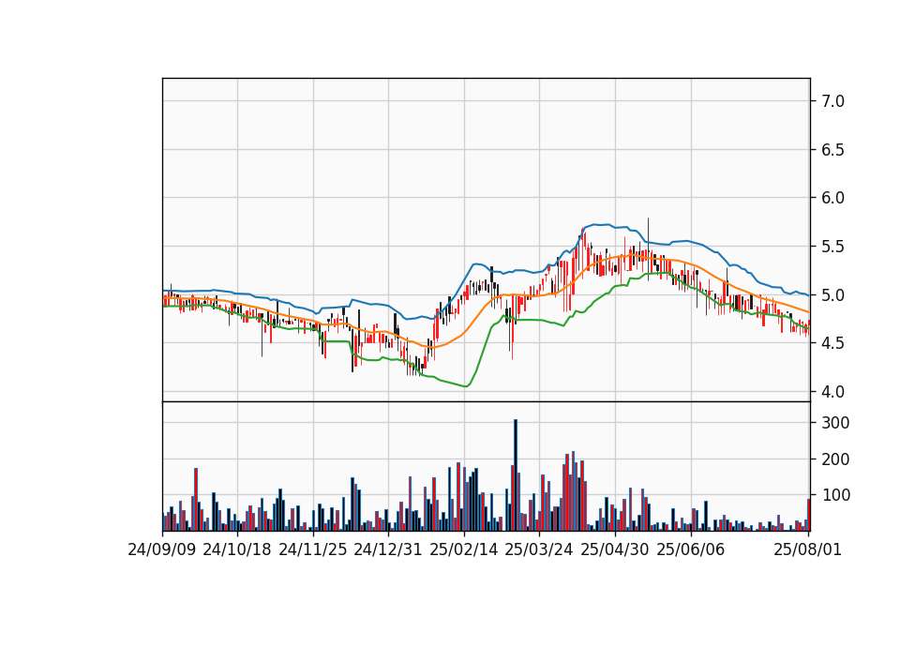
Task: Click the 200 volume axis label
Action: tap(835, 459)
